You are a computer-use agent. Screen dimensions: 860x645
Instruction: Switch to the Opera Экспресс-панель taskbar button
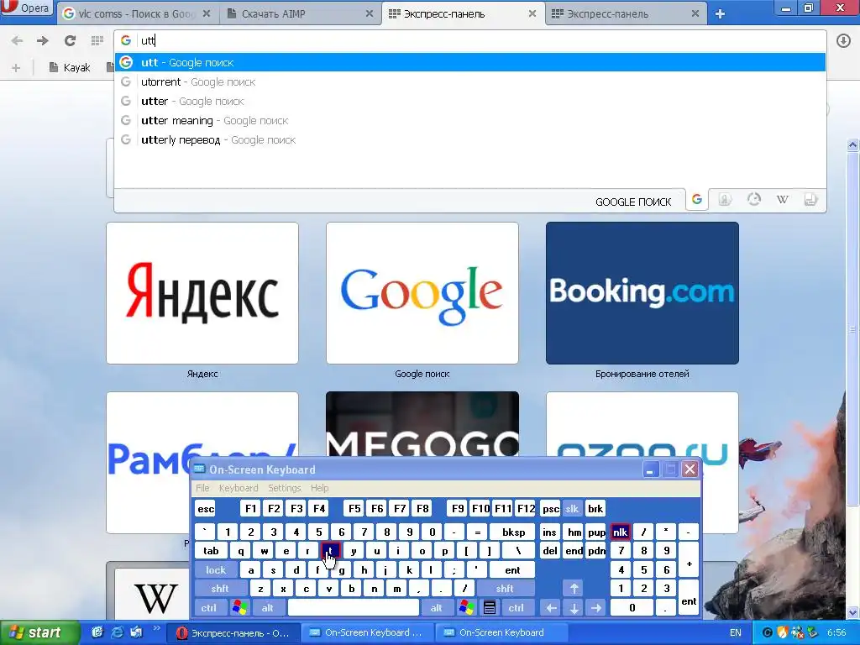click(x=234, y=633)
